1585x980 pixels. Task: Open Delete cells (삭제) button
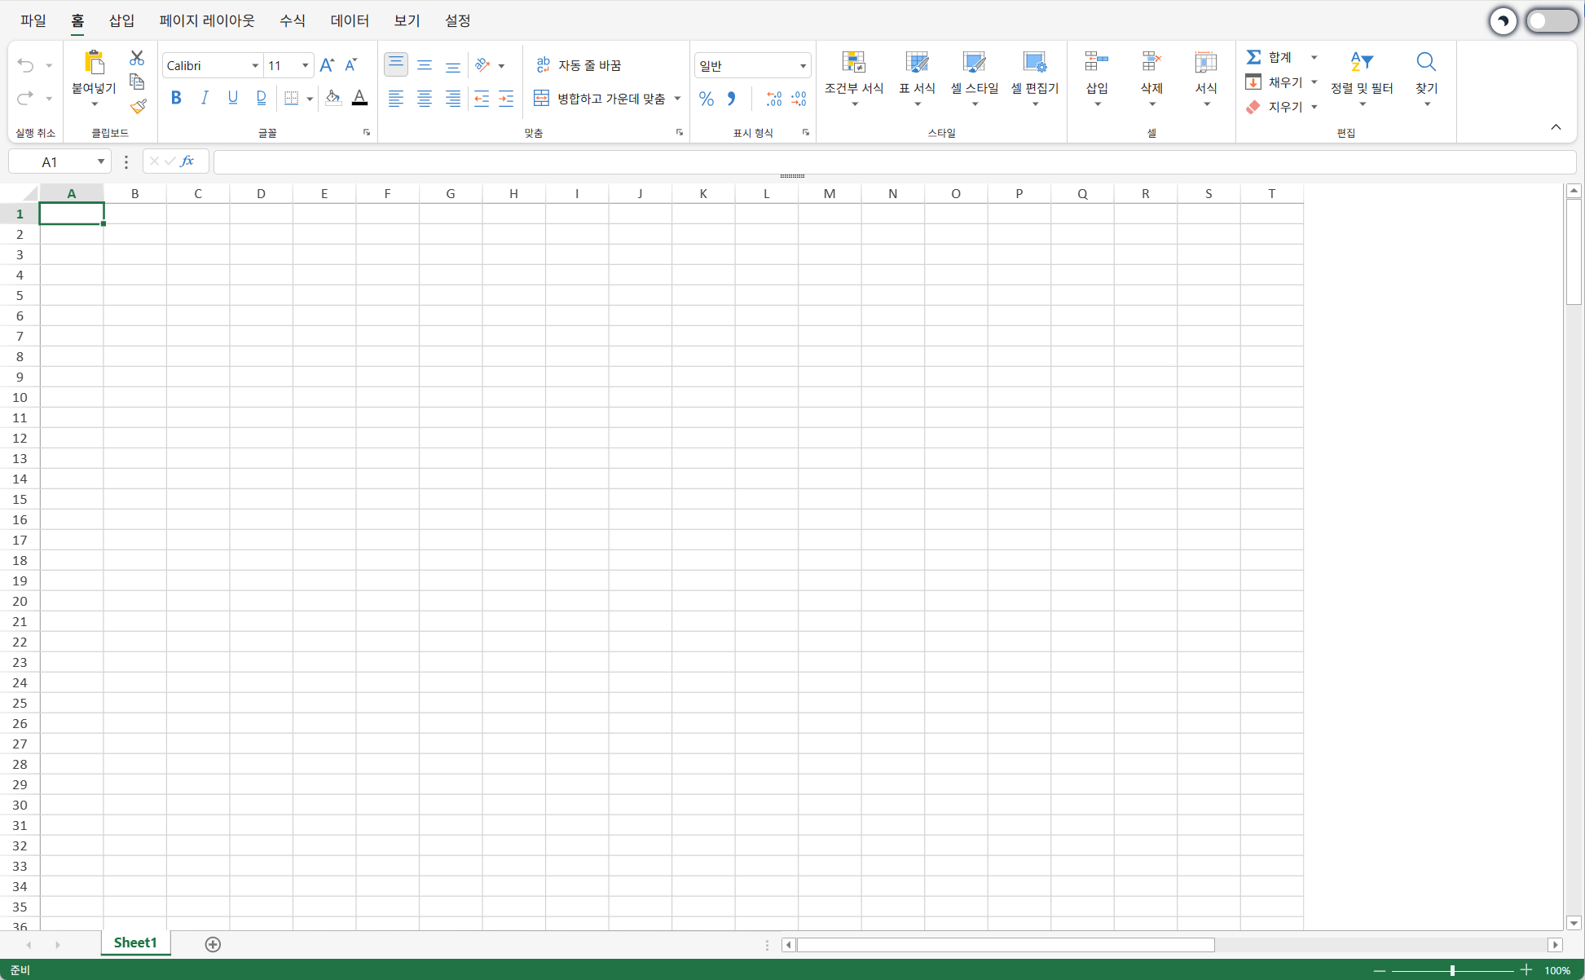[1151, 78]
